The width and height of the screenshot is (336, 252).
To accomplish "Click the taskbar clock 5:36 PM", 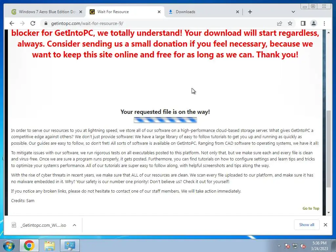I will coord(319,243).
